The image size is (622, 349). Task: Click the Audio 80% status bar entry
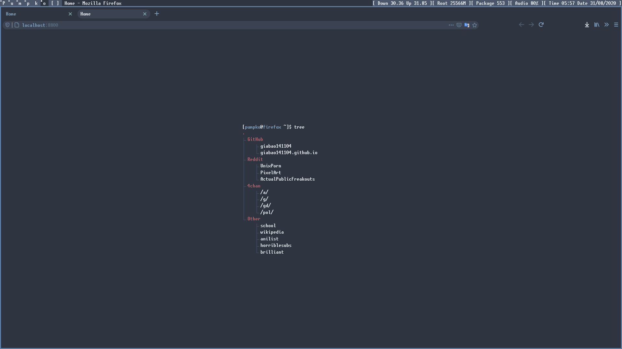[526, 3]
